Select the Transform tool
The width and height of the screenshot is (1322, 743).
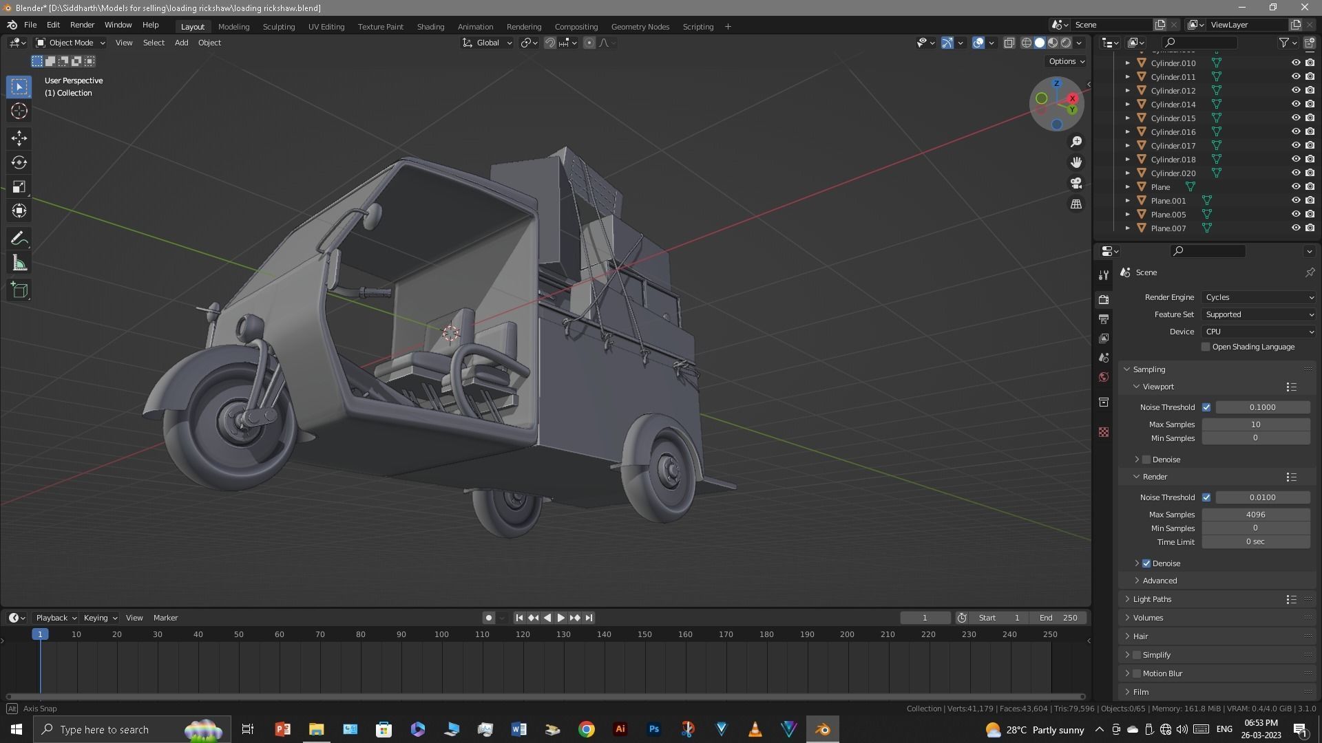pos(19,211)
